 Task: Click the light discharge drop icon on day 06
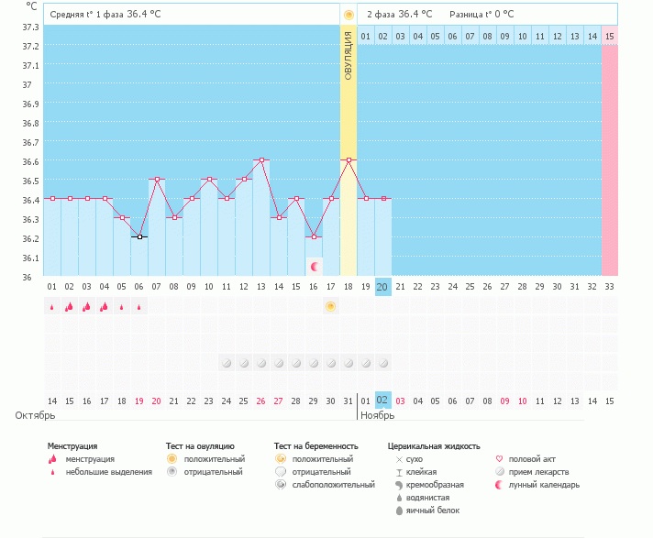(x=138, y=307)
